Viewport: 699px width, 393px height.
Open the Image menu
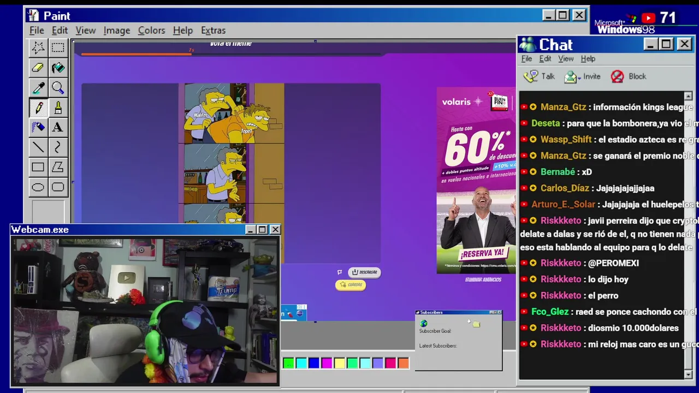point(117,31)
